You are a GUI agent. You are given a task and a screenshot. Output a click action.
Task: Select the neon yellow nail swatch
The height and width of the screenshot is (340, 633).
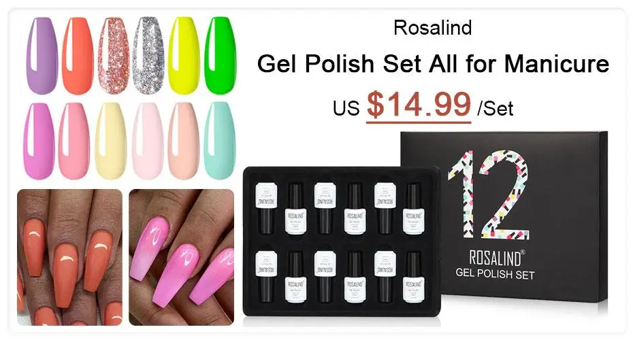click(184, 56)
